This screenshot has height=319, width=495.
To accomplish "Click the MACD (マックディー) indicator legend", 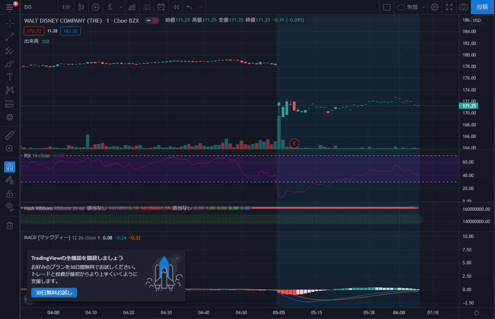I will [47, 238].
